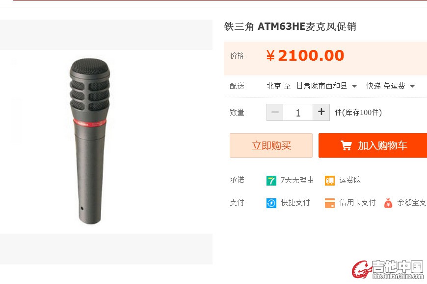Click the 信用卡支付 credit card label
This screenshot has height=284, width=427.
357,203
